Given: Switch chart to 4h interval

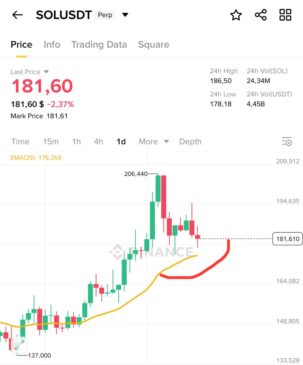Looking at the screenshot, I should click(x=99, y=142).
